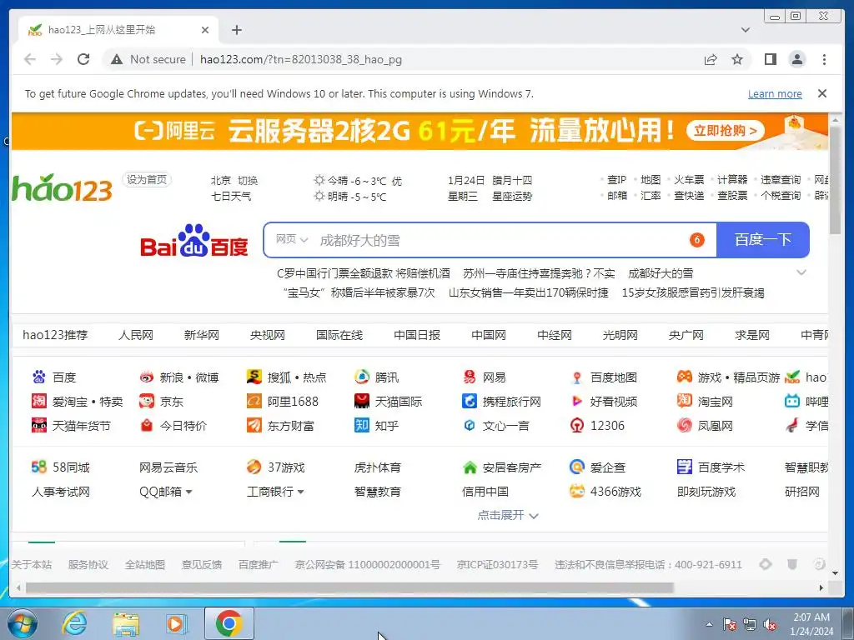Click the hao123 logo

62,187
